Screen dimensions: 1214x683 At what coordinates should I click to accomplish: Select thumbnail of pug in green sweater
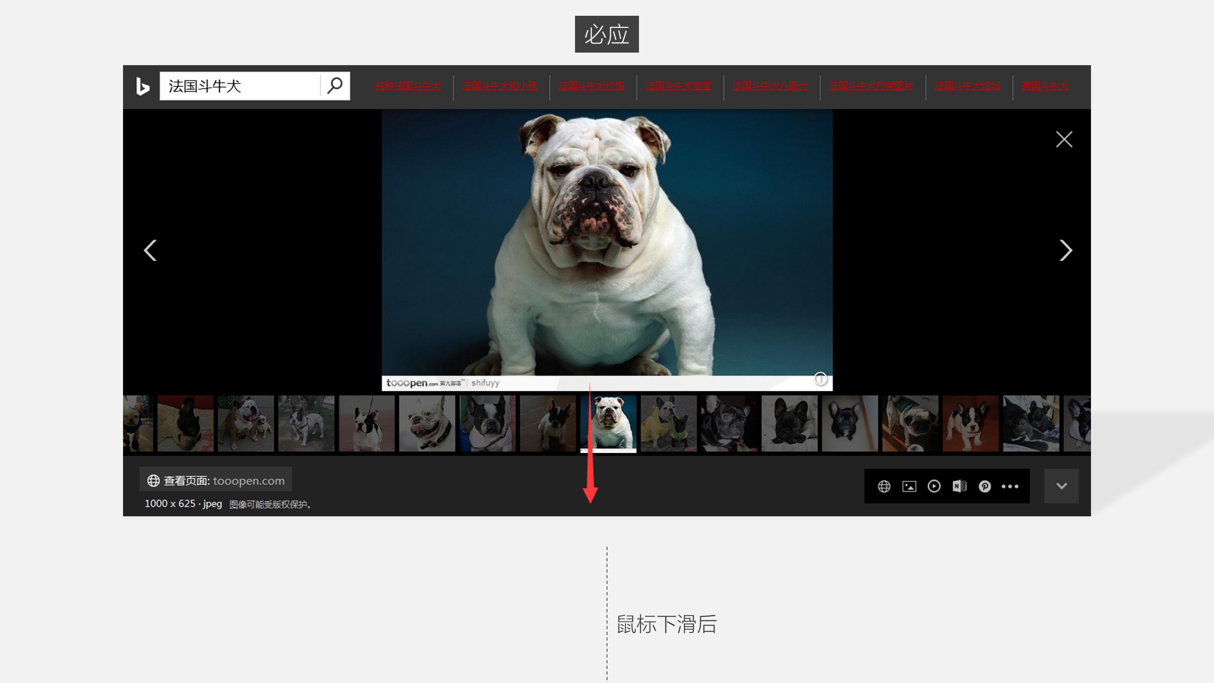pyautogui.click(x=910, y=423)
